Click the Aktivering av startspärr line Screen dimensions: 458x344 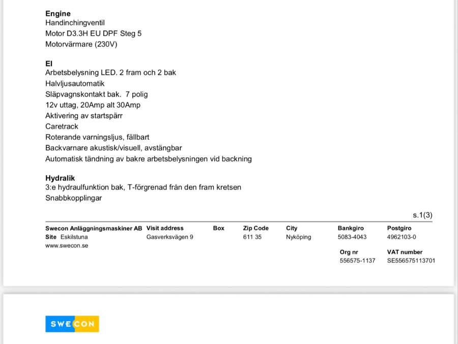click(x=84, y=116)
